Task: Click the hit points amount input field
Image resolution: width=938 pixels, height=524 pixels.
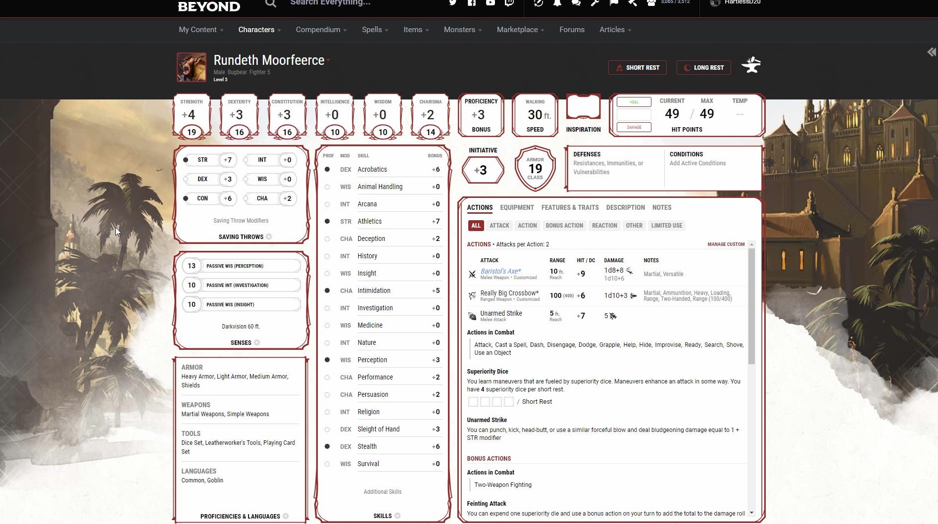Action: [634, 115]
